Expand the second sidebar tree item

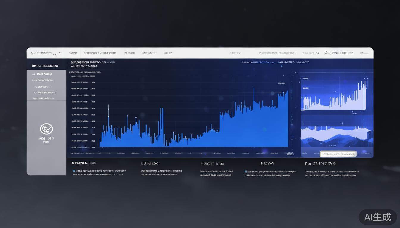[44, 80]
